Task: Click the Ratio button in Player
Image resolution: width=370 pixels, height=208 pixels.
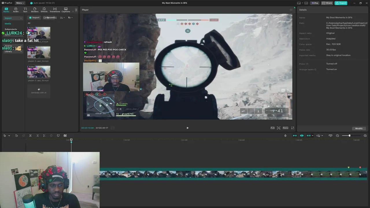Action: (285, 128)
